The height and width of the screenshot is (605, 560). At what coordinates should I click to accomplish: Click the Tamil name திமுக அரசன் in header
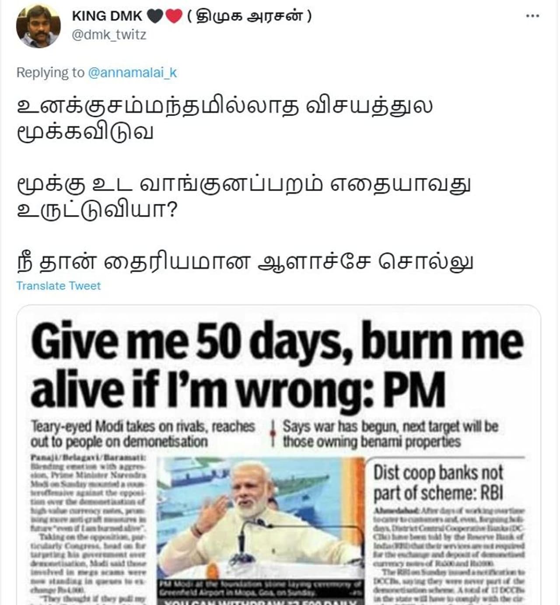click(x=249, y=16)
